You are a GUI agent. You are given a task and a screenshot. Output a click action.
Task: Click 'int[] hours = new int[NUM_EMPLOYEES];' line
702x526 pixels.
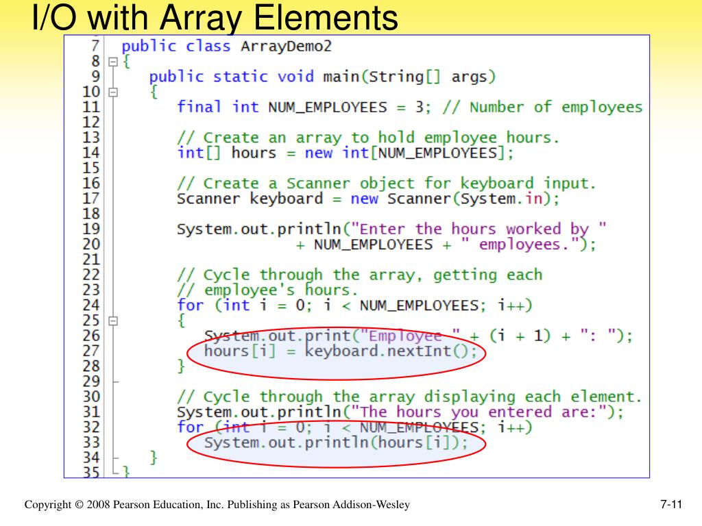[346, 153]
